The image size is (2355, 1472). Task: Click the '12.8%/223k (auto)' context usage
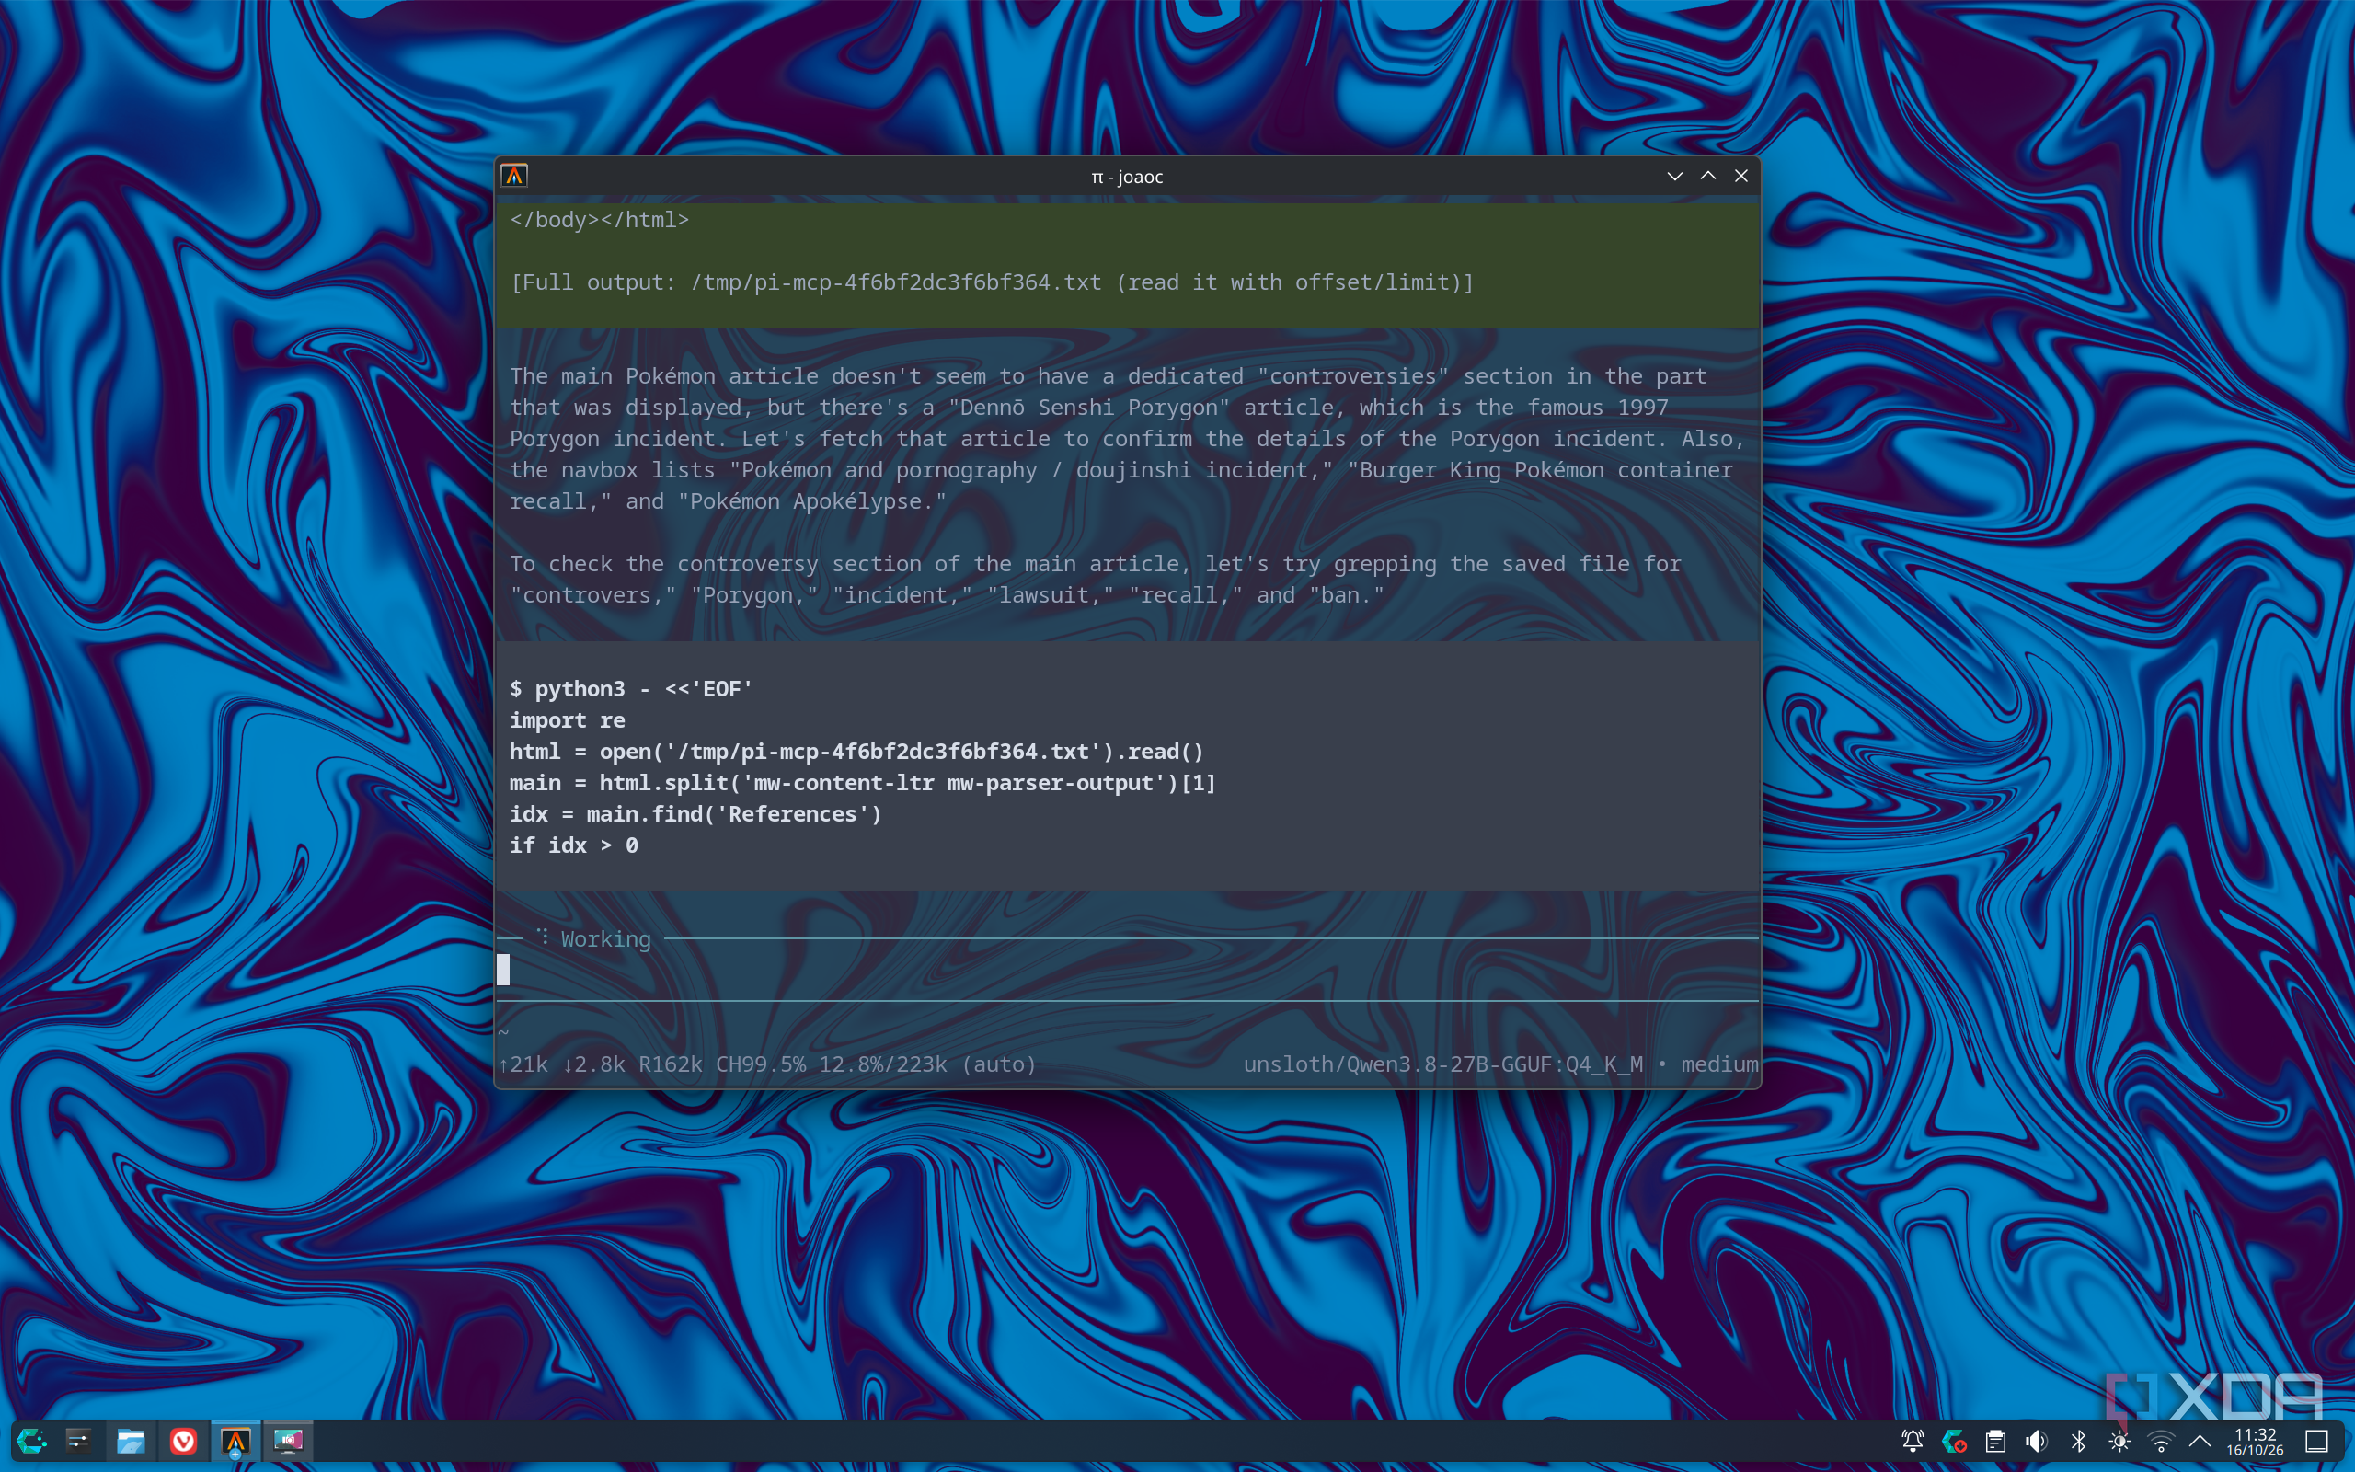pos(927,1064)
